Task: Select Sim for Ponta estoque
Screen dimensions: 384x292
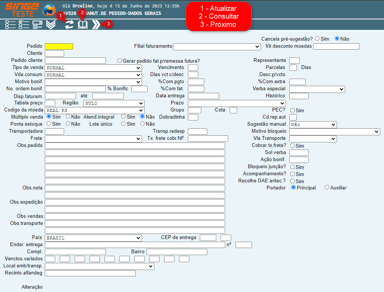Action: click(49, 124)
